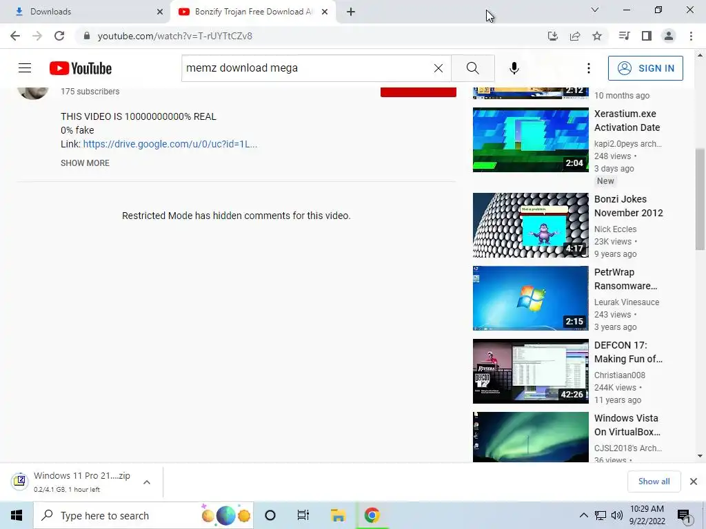Image resolution: width=706 pixels, height=529 pixels.
Task: Open the Google Drive link in description
Action: coord(170,144)
